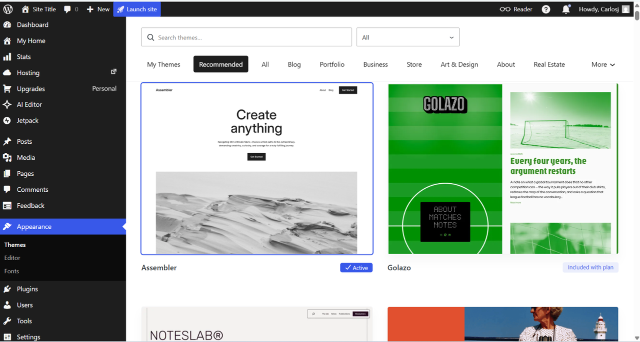Select the Real Estate tab
The height and width of the screenshot is (342, 640).
coord(549,64)
